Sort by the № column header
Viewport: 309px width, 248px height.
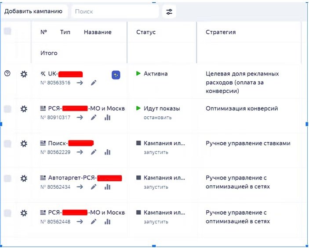(44, 32)
